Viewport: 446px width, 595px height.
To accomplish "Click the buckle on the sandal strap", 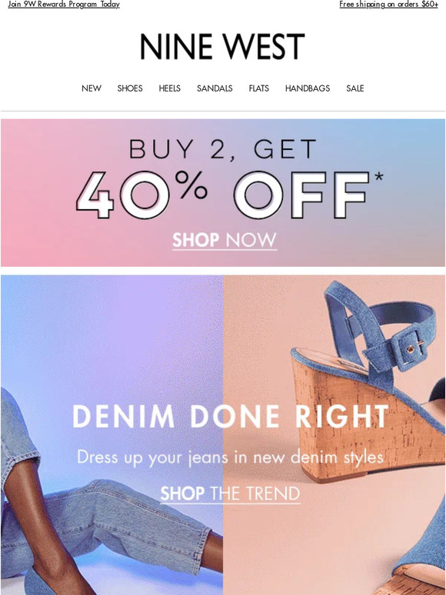I will [409, 349].
